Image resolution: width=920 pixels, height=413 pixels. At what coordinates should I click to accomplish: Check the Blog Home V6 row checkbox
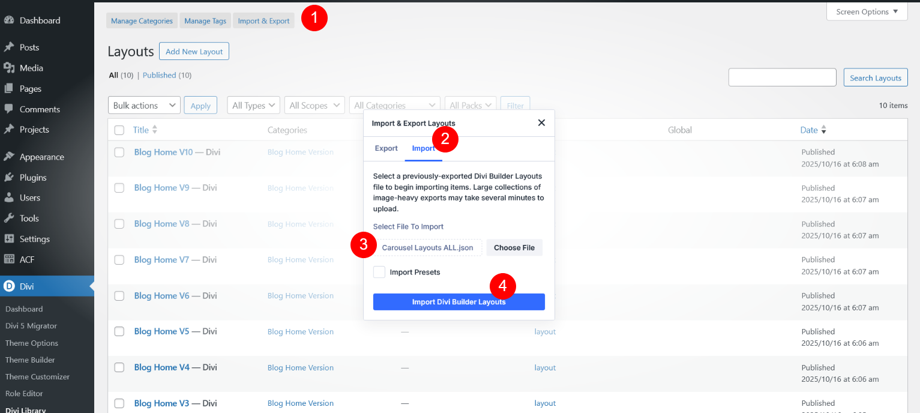click(x=119, y=295)
